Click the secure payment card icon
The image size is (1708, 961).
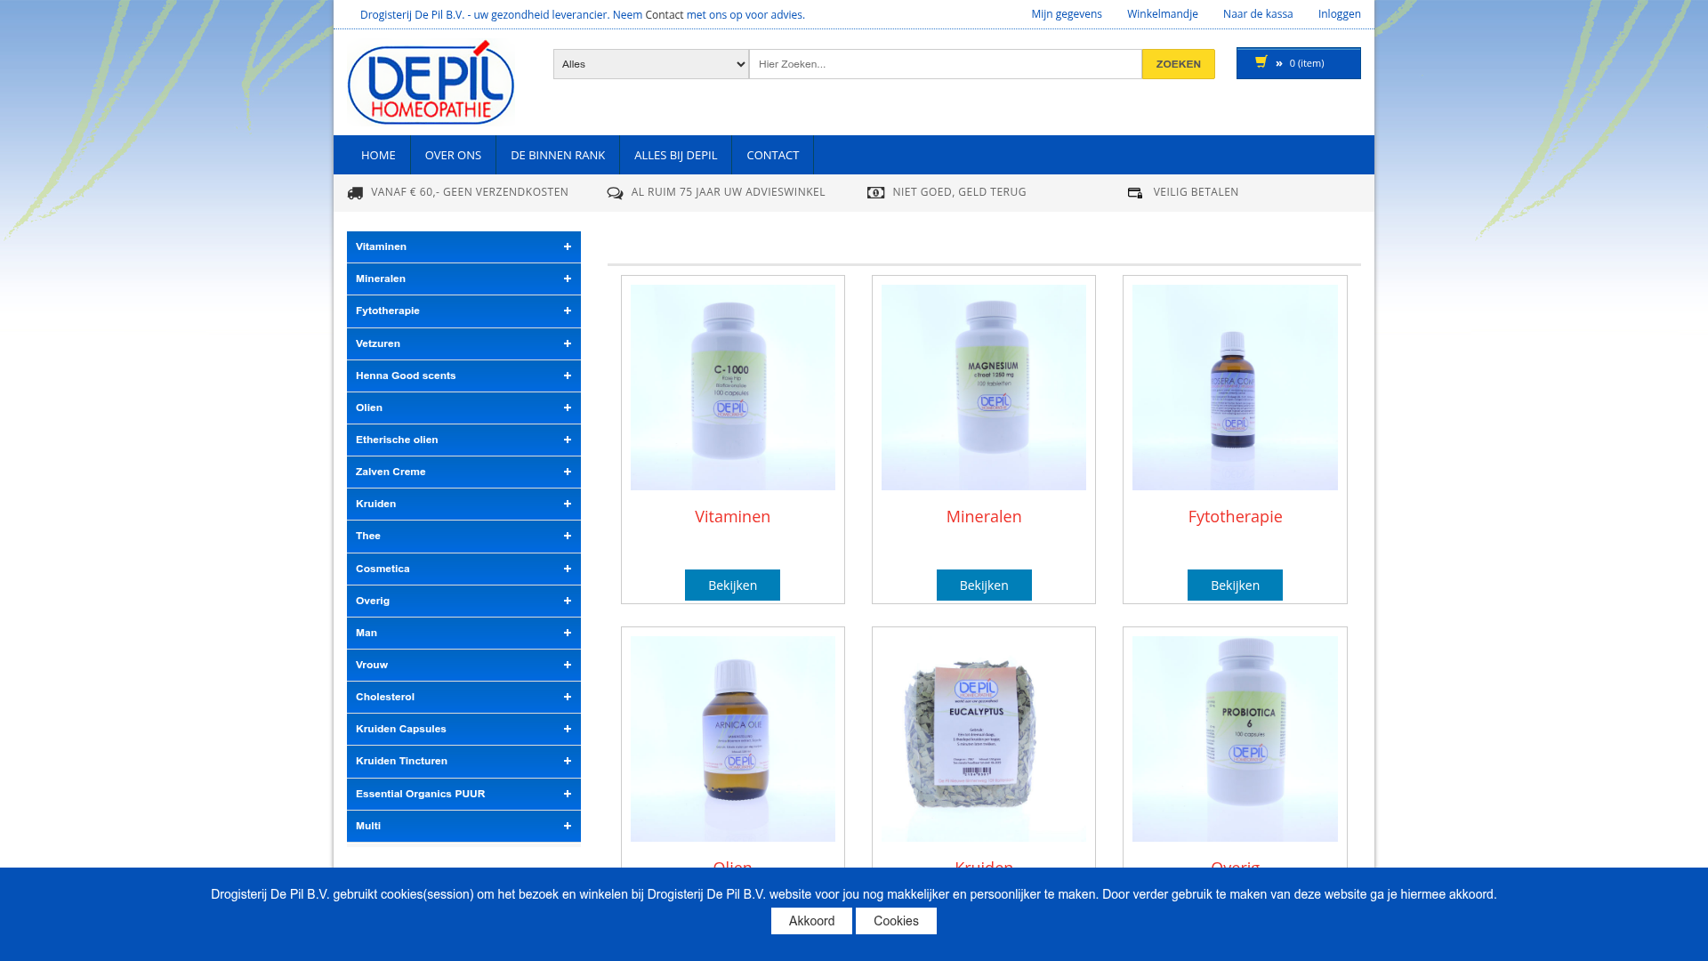pyautogui.click(x=1135, y=193)
